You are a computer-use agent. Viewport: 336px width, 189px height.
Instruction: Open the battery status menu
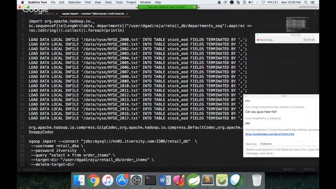[273, 2]
